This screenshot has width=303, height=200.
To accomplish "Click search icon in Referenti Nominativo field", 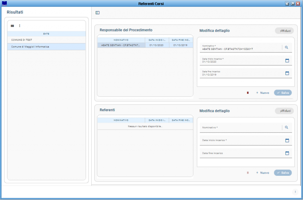I will [287, 128].
